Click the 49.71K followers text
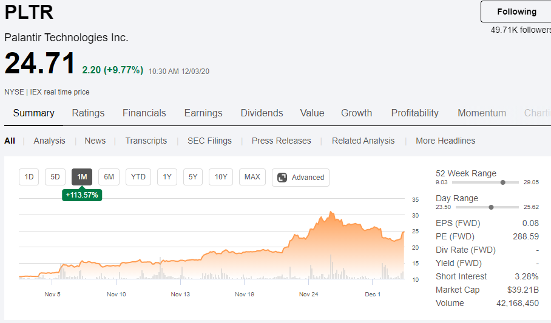 (x=521, y=30)
